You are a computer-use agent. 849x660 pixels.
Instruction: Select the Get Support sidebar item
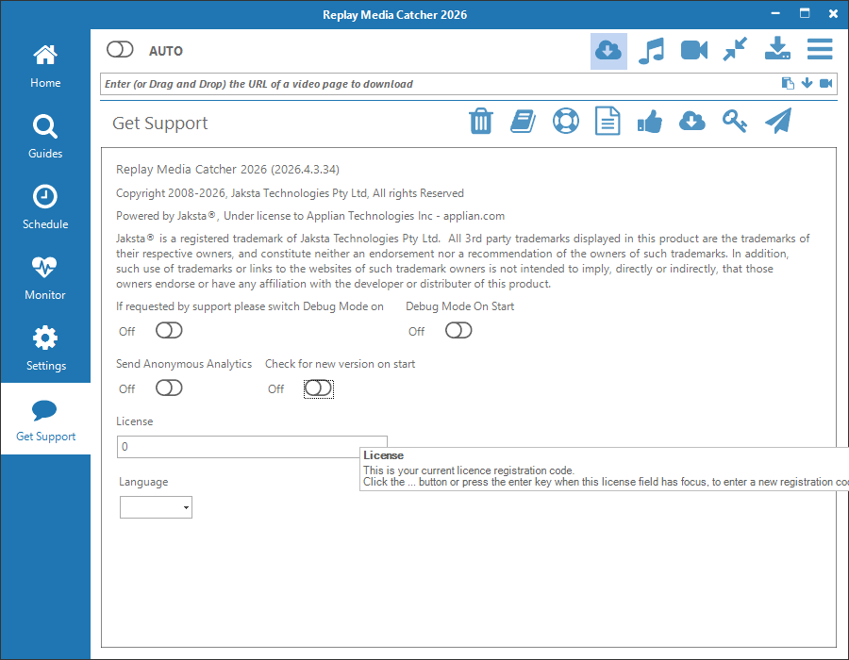(x=45, y=419)
